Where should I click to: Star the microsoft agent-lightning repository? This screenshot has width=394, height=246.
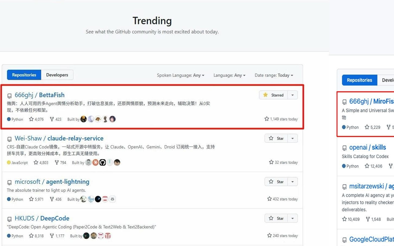276,182
